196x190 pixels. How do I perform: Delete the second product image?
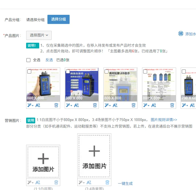(x=95, y=105)
